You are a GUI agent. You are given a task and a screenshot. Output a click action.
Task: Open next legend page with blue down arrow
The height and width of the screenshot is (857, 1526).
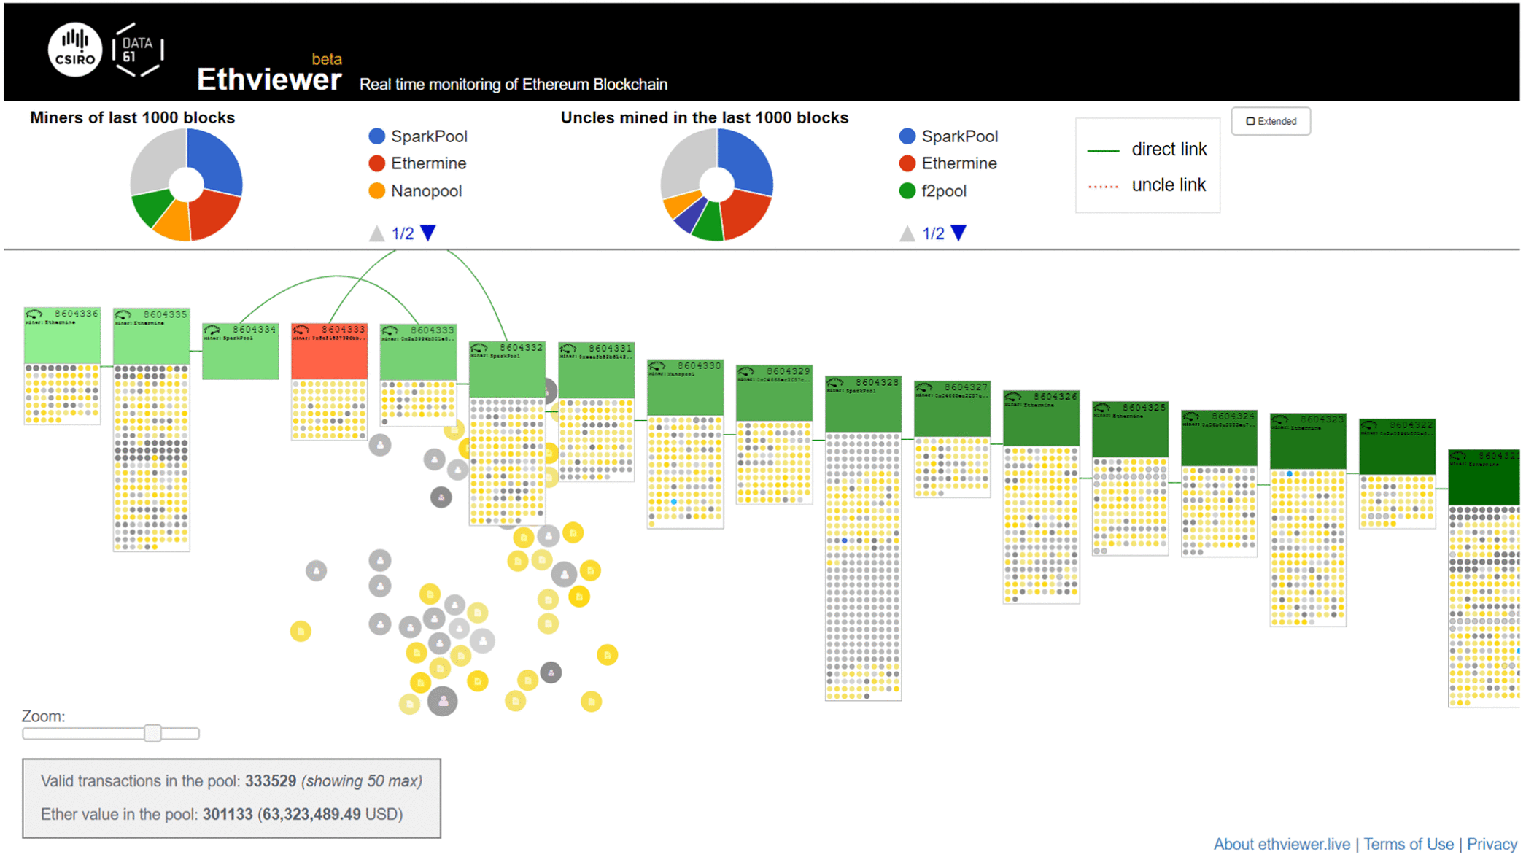click(429, 233)
